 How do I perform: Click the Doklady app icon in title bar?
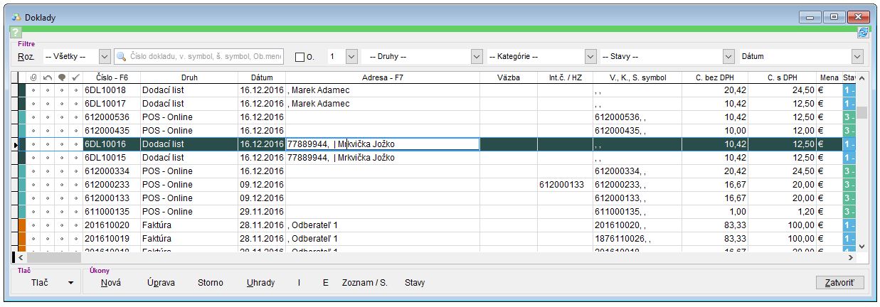coord(17,17)
